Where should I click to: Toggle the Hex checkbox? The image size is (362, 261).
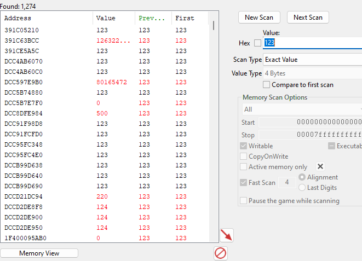tap(257, 43)
